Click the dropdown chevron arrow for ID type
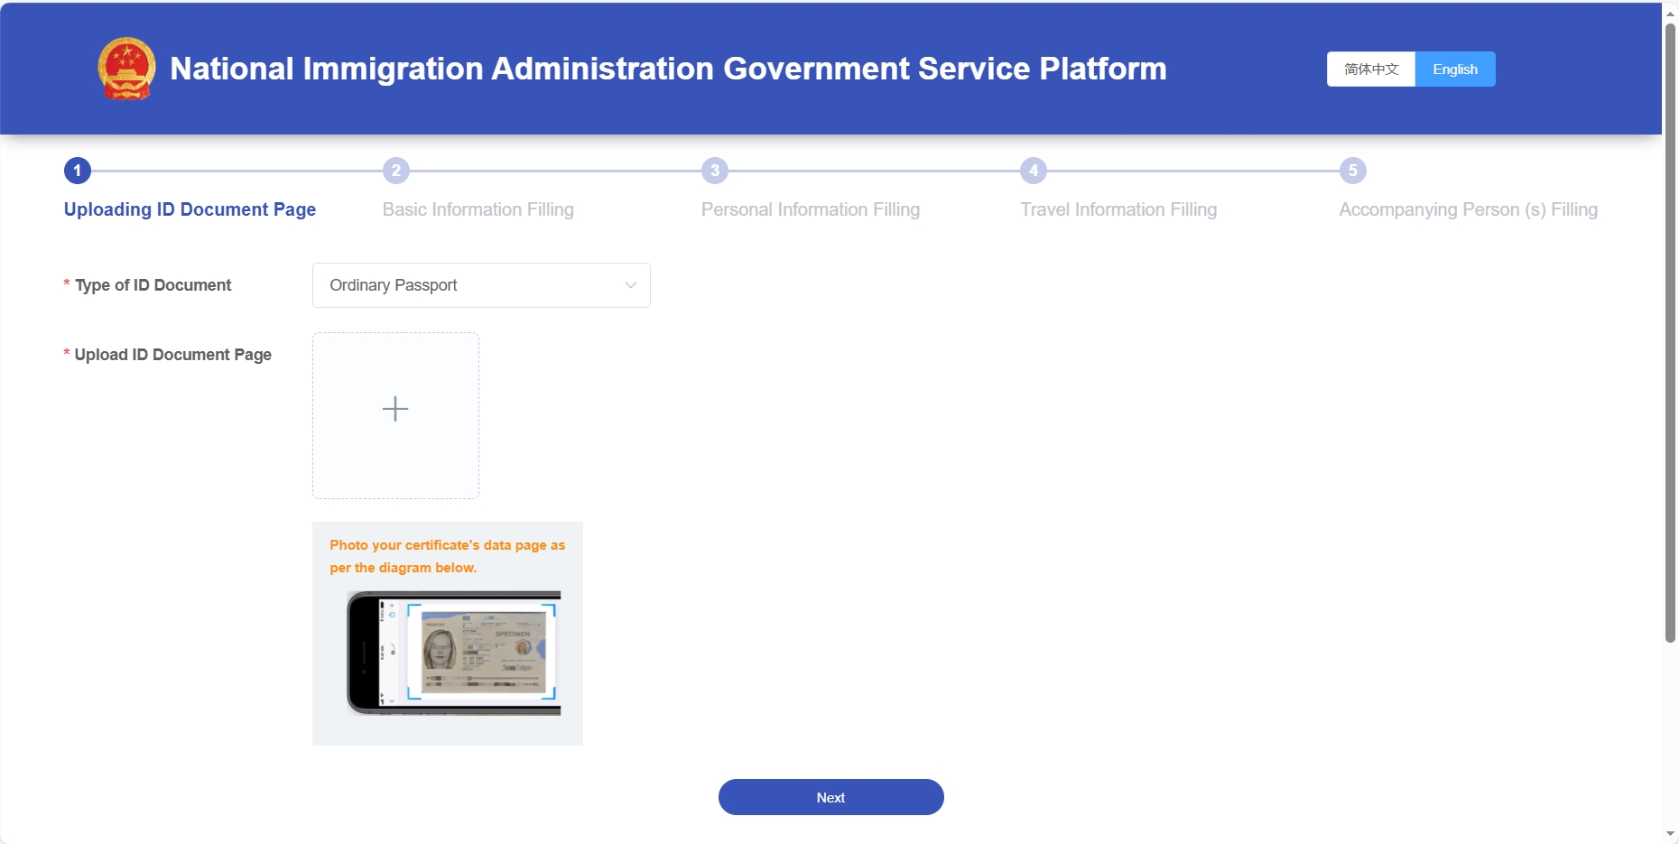Image resolution: width=1679 pixels, height=844 pixels. pos(631,285)
